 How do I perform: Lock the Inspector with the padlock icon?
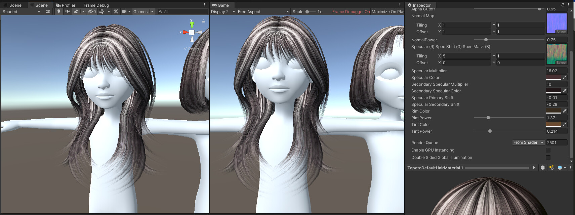pyautogui.click(x=563, y=5)
